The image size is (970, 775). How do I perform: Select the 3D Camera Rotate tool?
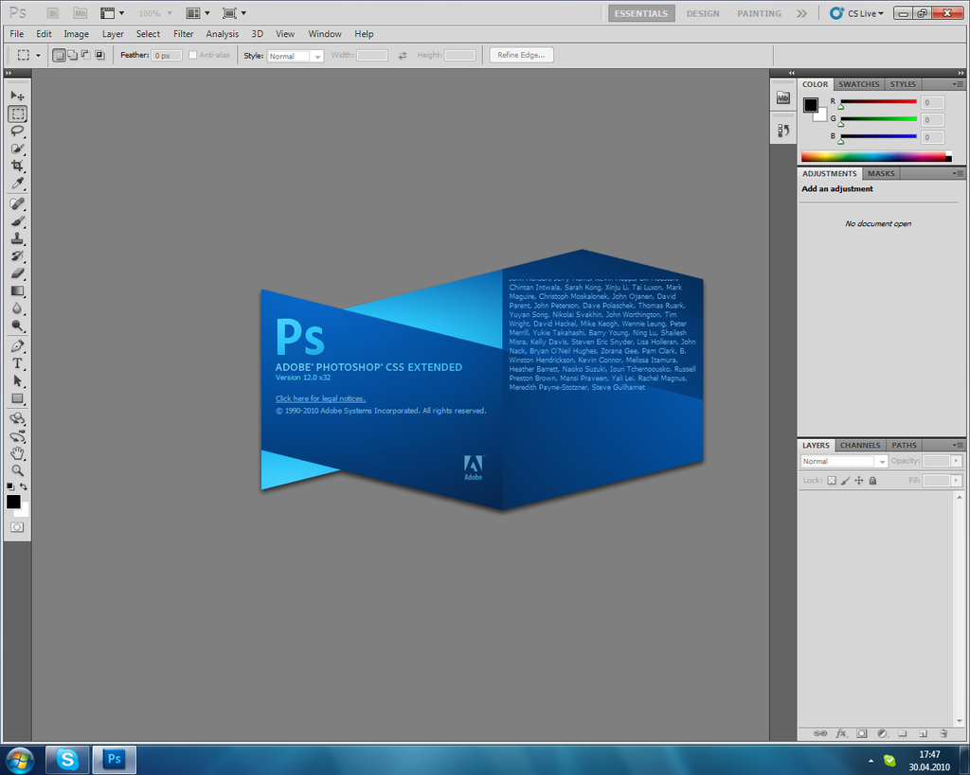coord(17,435)
